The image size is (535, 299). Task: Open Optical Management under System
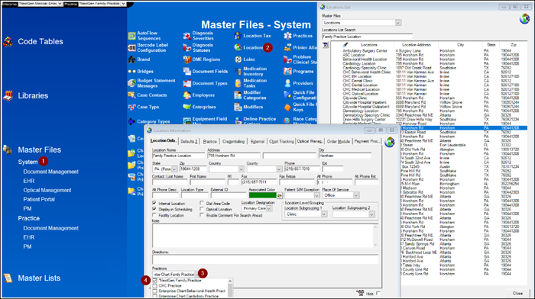(x=47, y=191)
